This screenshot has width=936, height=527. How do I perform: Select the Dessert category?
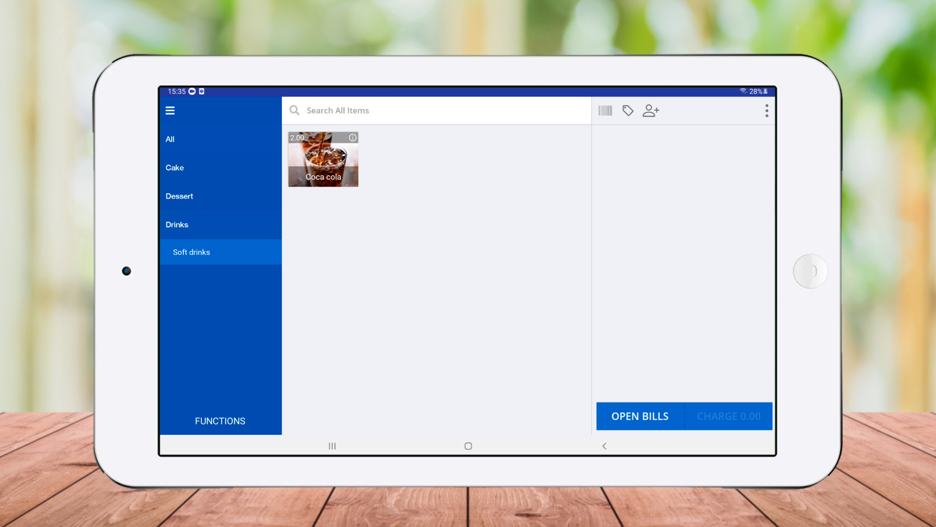click(179, 196)
